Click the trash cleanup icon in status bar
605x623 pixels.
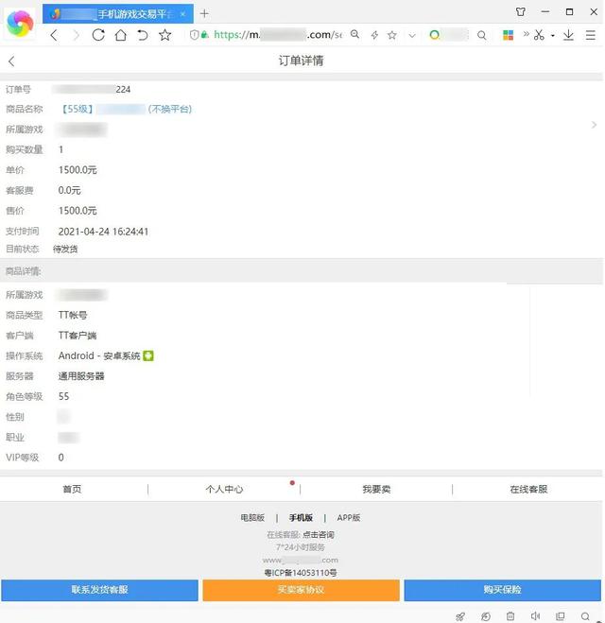click(x=510, y=616)
